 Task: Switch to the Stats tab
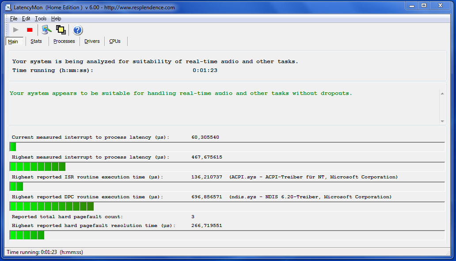36,41
